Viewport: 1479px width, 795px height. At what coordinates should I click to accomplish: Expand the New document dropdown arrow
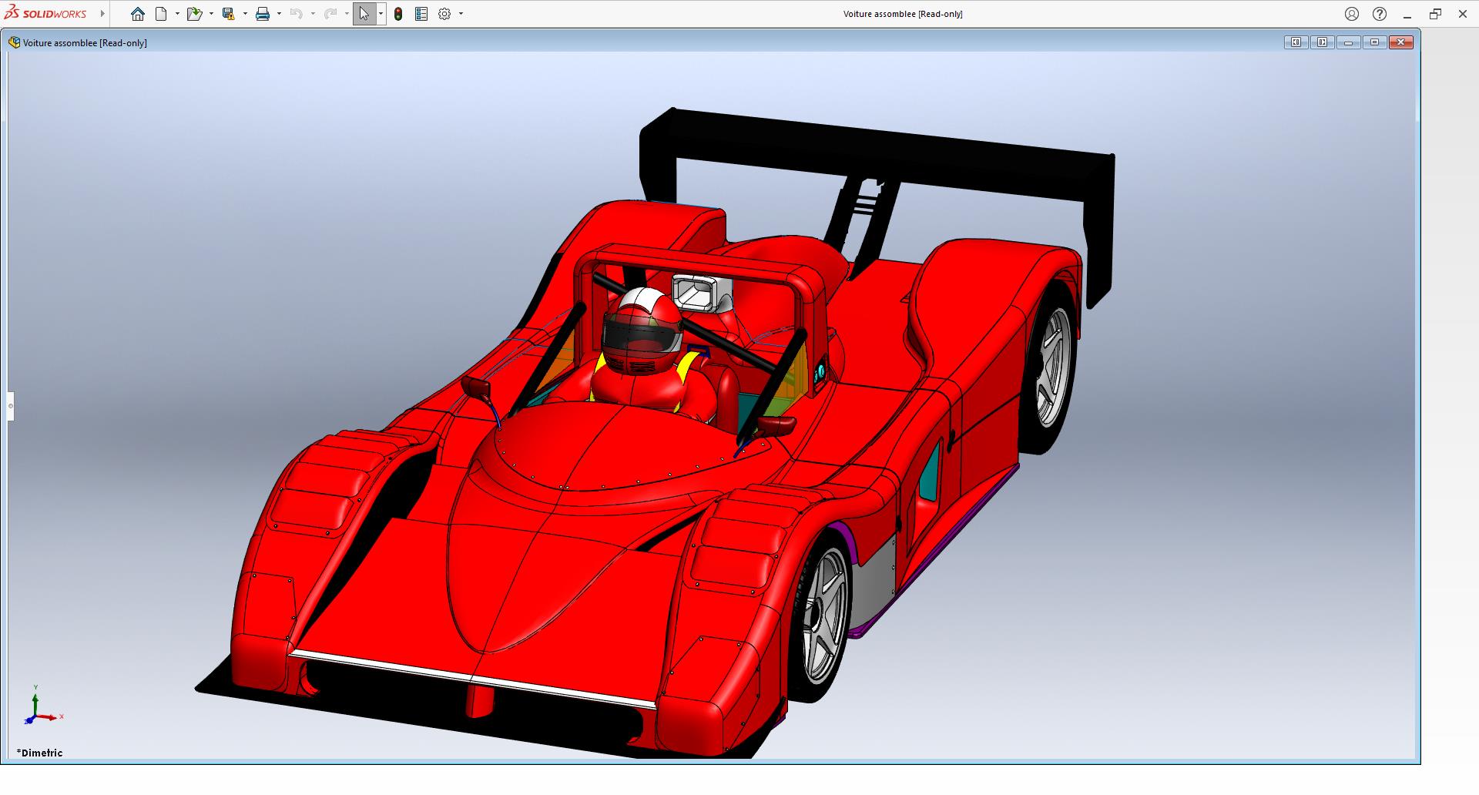coord(177,14)
